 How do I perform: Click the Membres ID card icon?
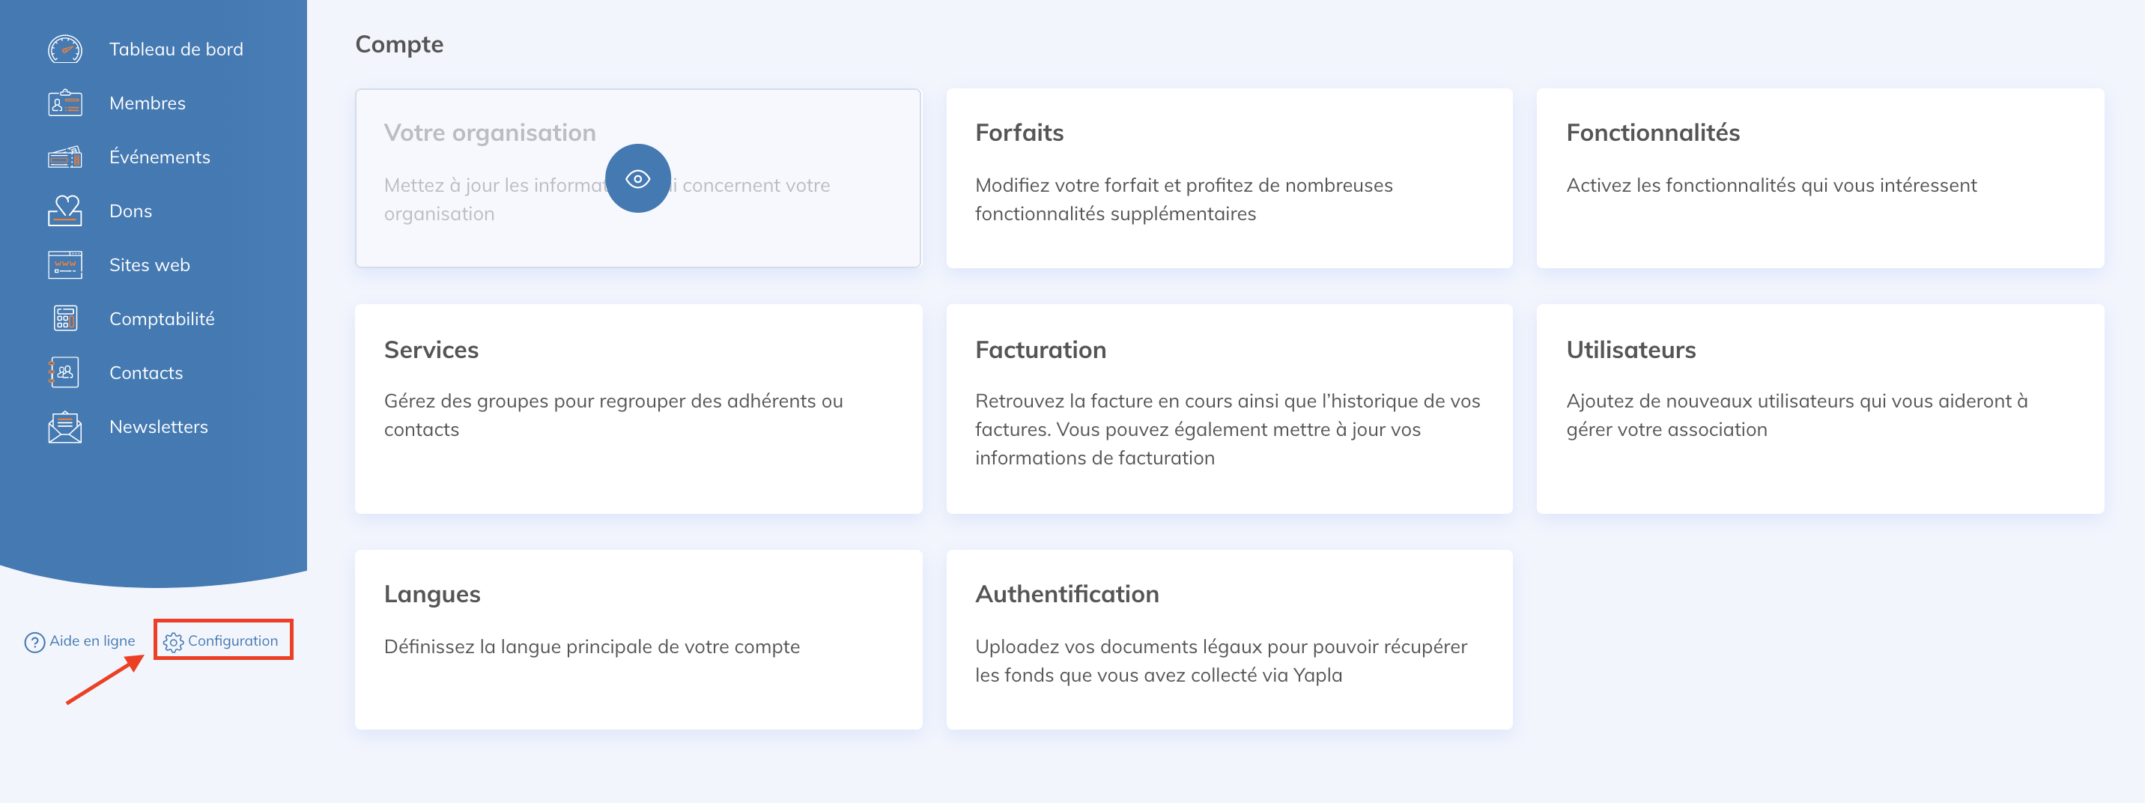click(65, 103)
